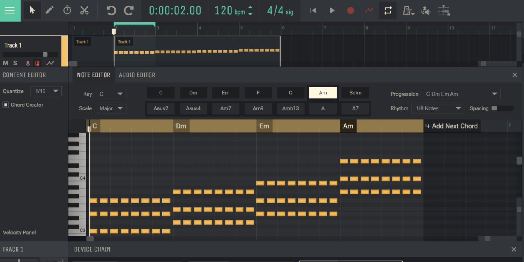524x262 pixels.
Task: Select the Bdim chord button
Action: tap(355, 93)
